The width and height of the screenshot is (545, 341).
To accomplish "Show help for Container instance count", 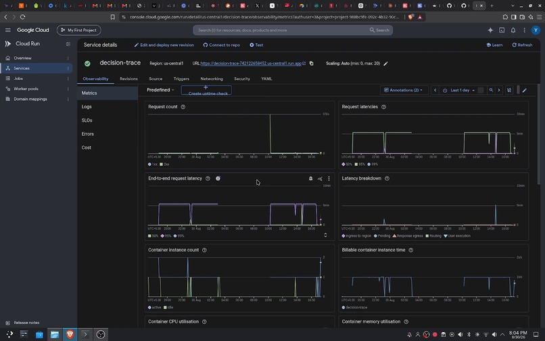I will [204, 250].
